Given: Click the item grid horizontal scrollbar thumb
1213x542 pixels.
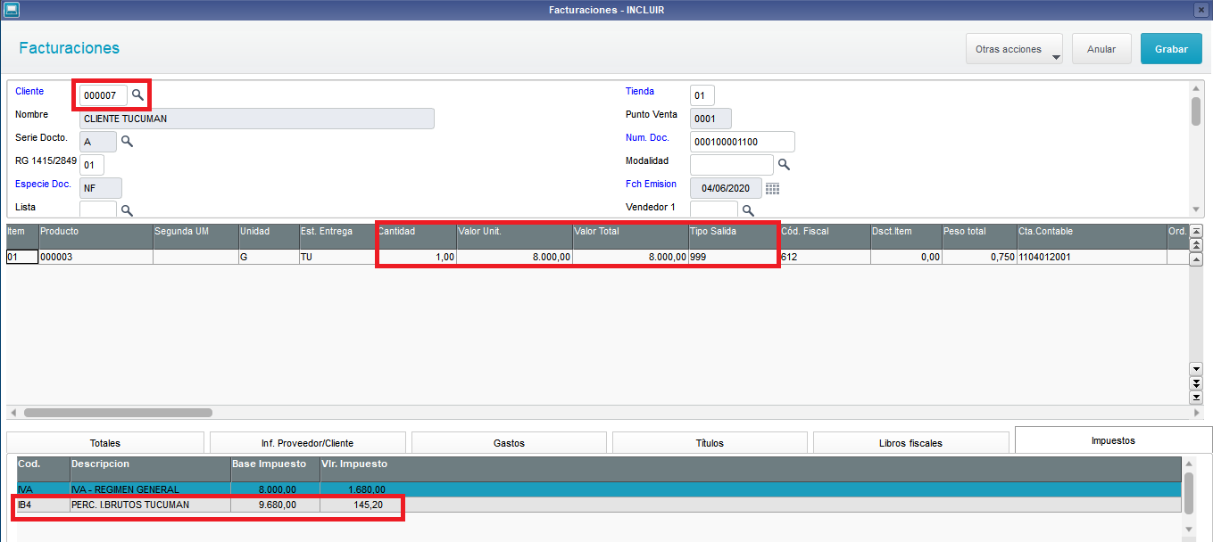Looking at the screenshot, I should click(x=118, y=413).
